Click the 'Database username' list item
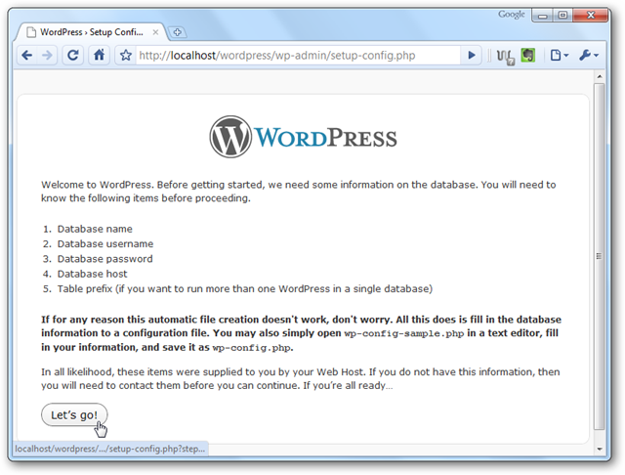 (105, 243)
